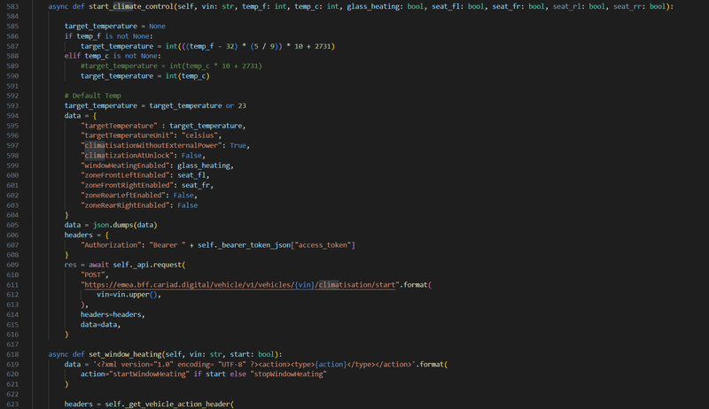Click the "zoneFrontLeftEnabled" key
The height and width of the screenshot is (409, 709).
(126, 175)
